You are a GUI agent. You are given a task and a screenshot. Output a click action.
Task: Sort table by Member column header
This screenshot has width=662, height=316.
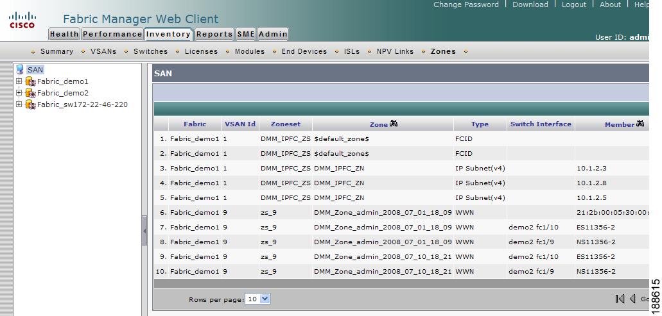[620, 124]
